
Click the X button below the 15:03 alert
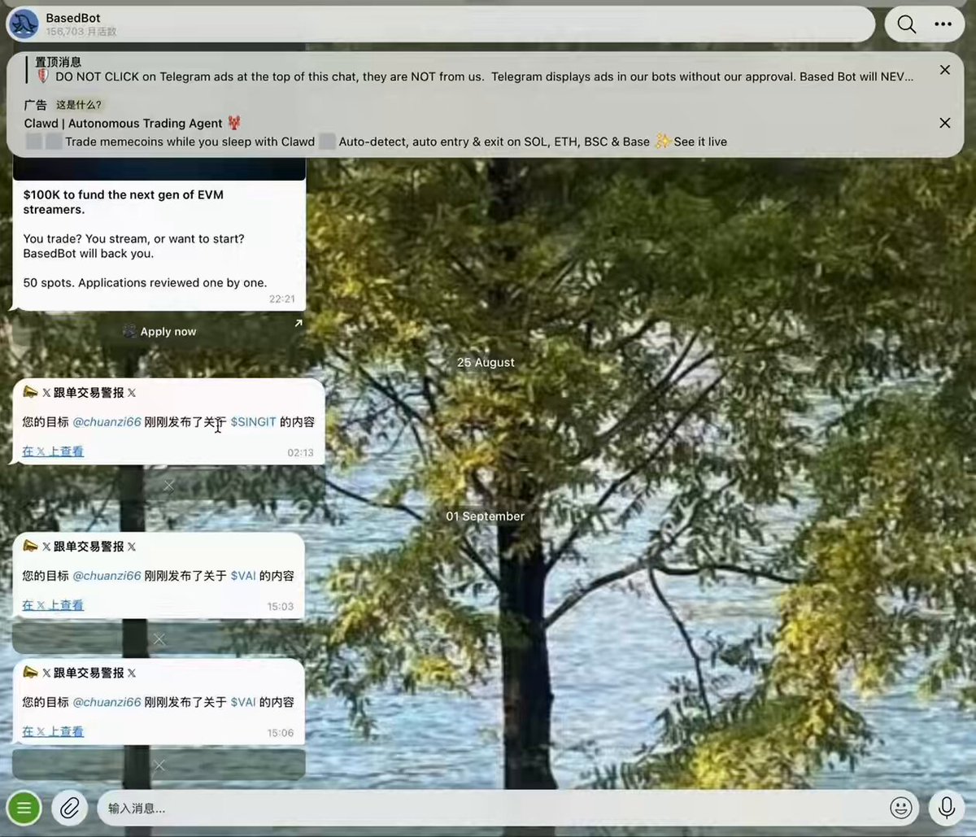(x=159, y=639)
